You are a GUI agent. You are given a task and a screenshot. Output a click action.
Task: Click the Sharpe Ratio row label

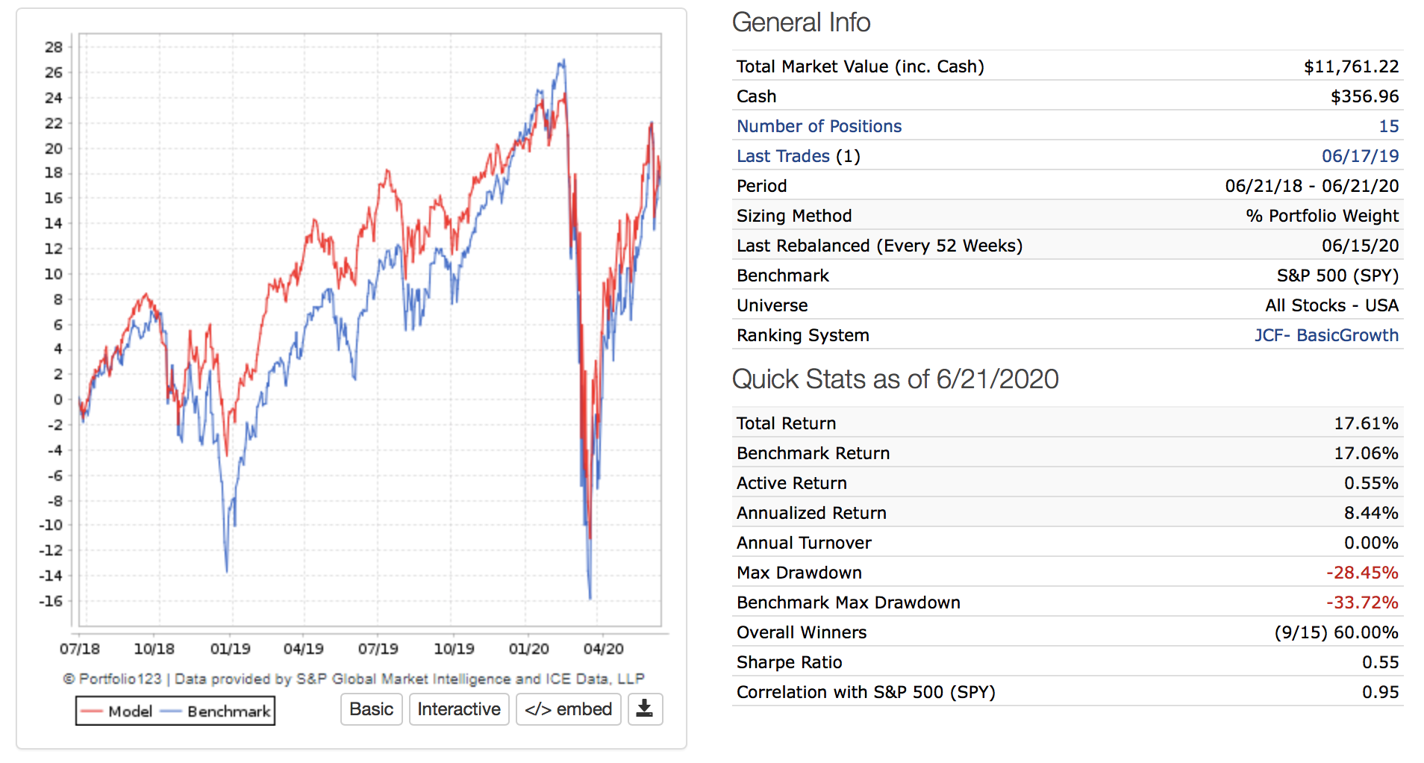coord(789,662)
